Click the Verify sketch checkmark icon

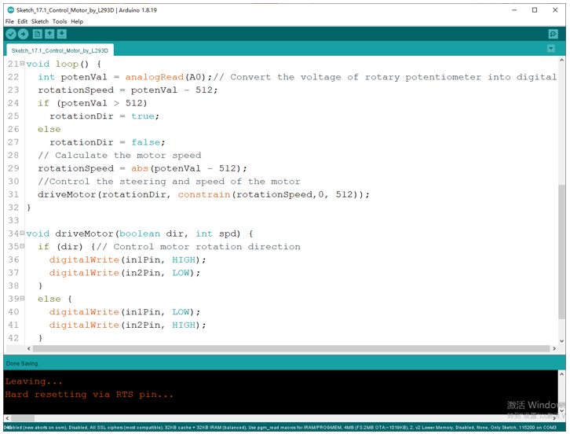point(11,35)
